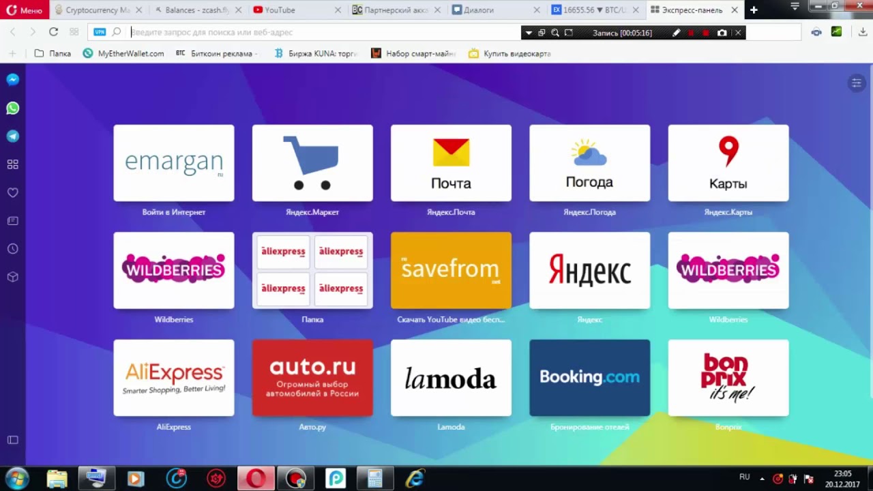Open the Папка bookmarks folder

click(53, 53)
